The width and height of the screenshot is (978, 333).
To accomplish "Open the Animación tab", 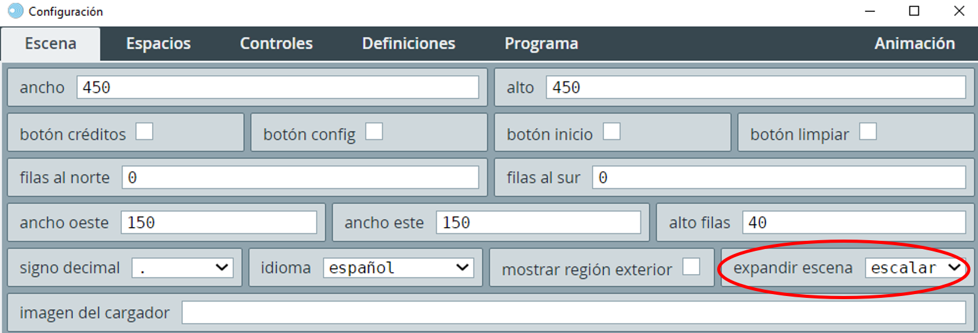I will point(915,44).
